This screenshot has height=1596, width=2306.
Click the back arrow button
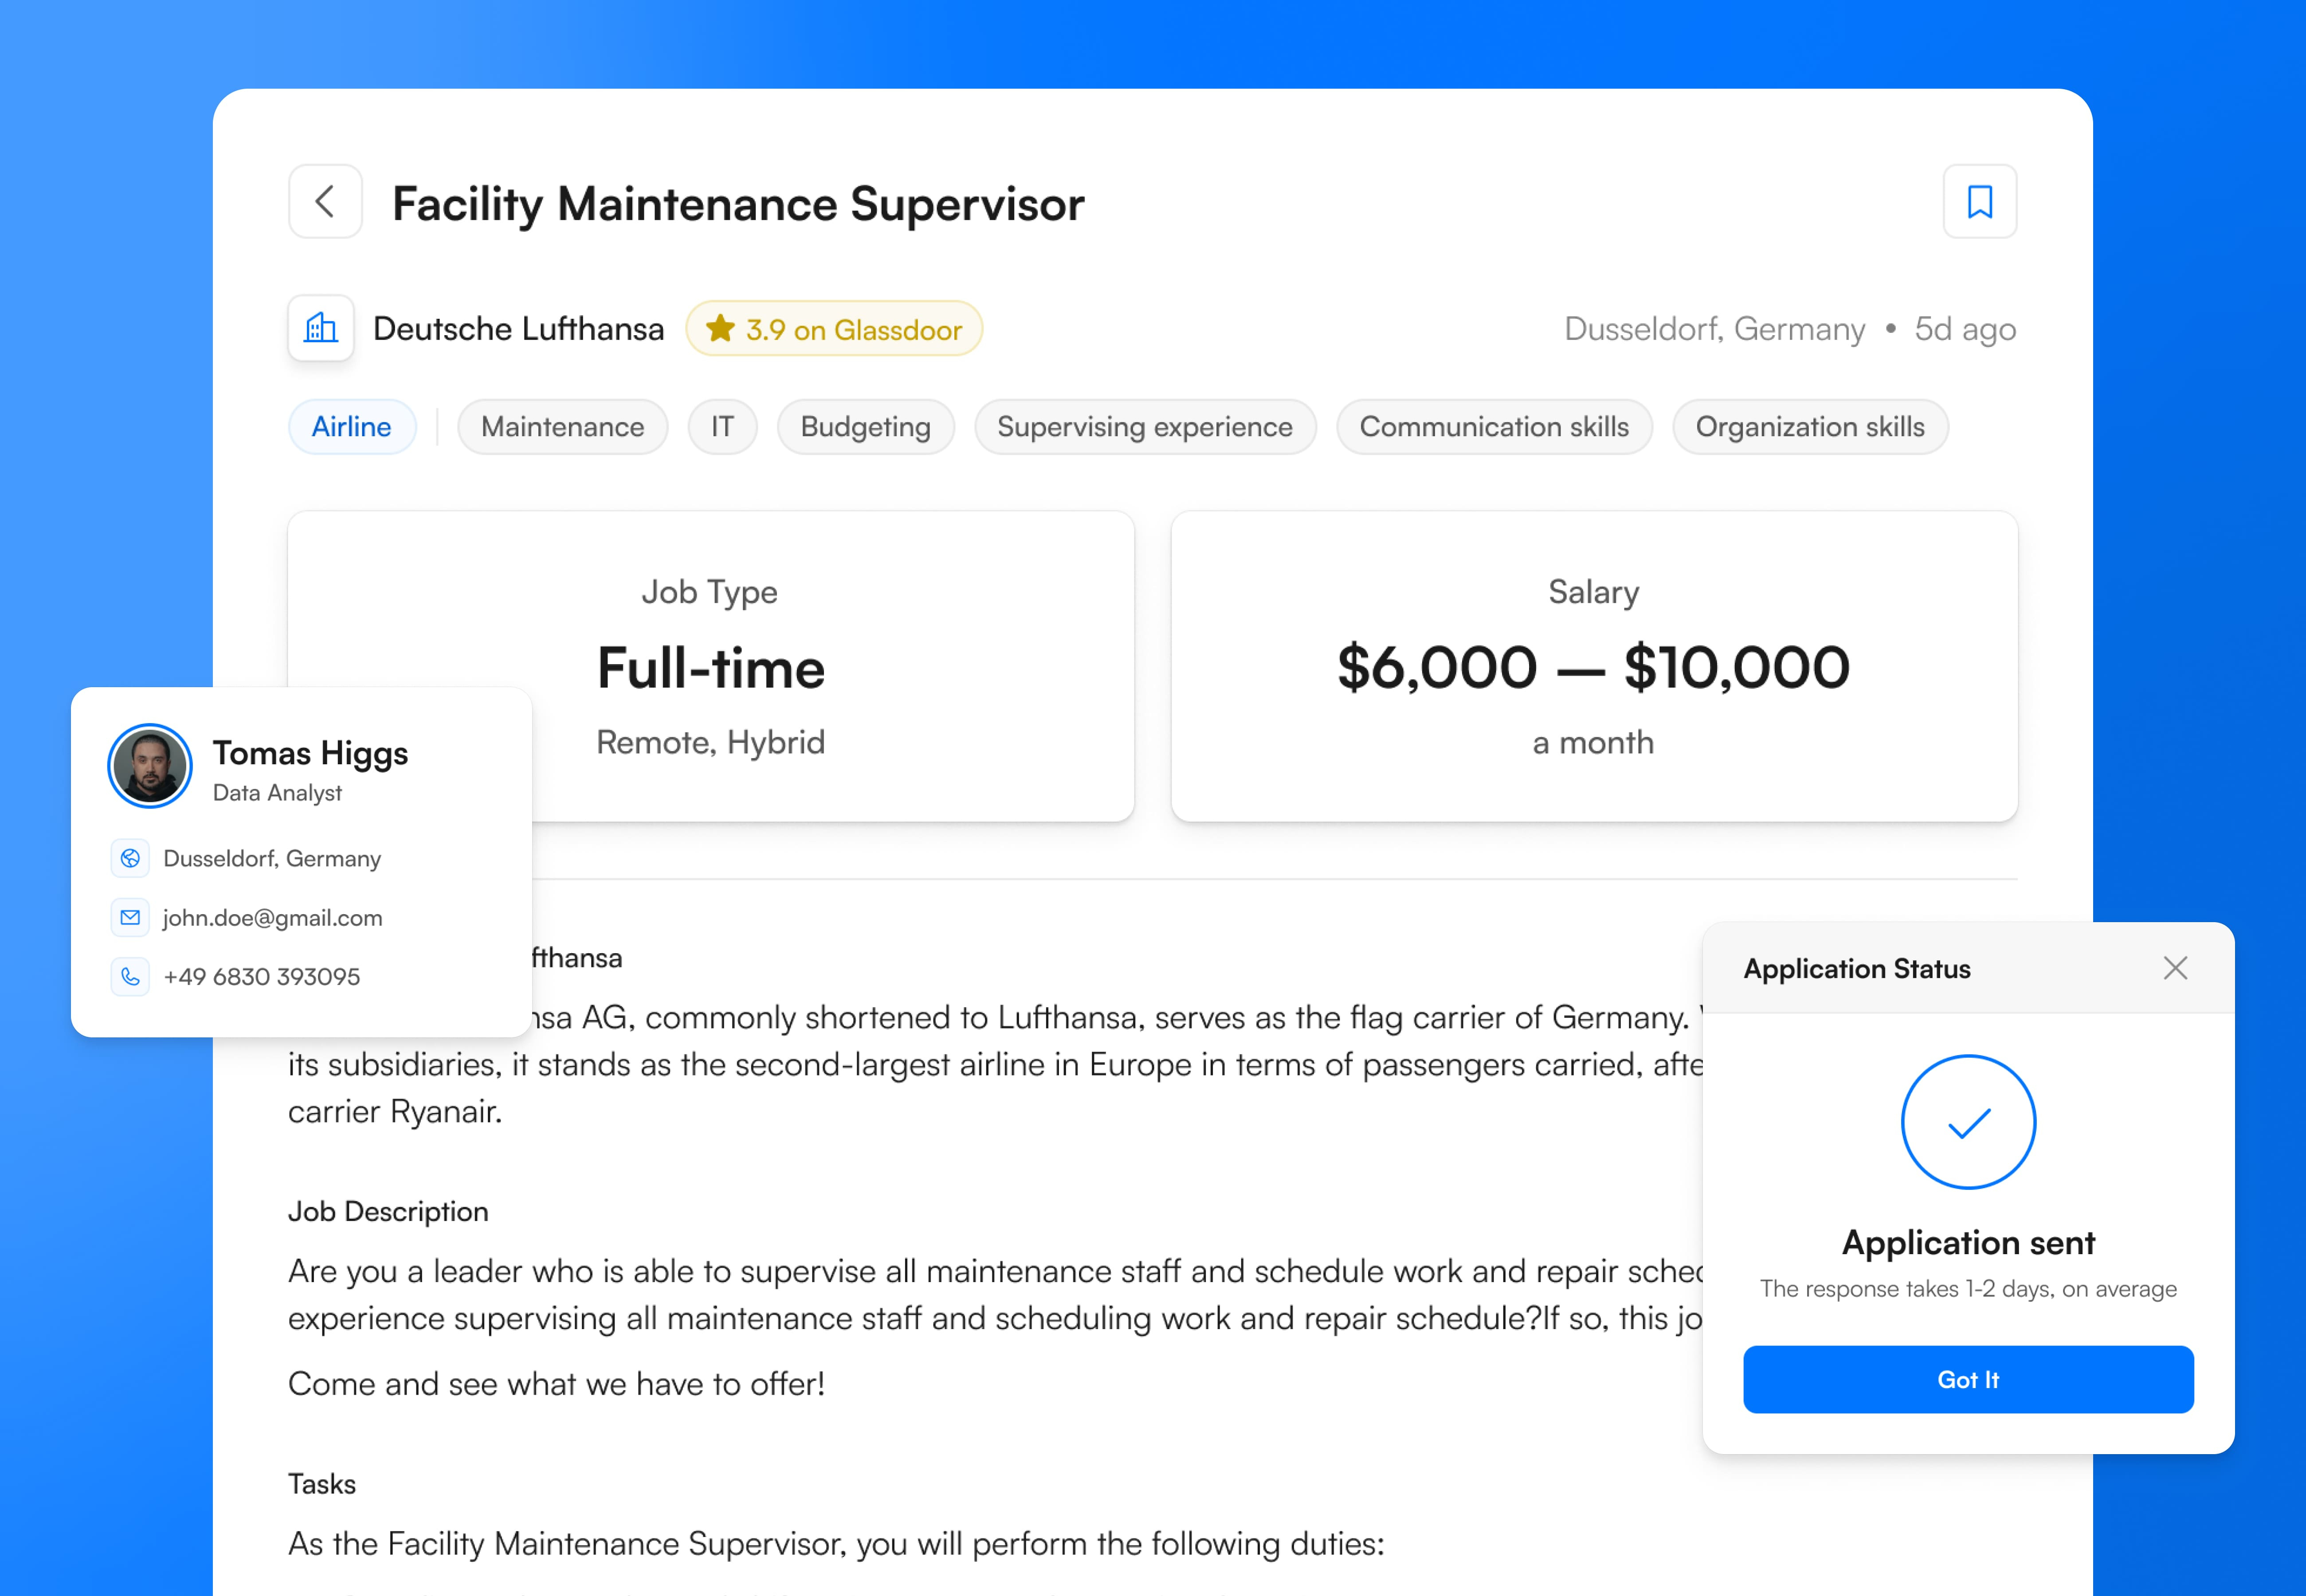(x=325, y=202)
